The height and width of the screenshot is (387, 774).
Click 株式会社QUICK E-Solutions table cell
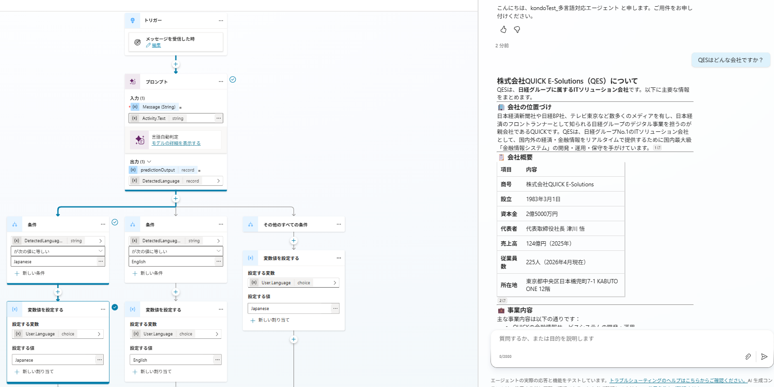coord(560,184)
